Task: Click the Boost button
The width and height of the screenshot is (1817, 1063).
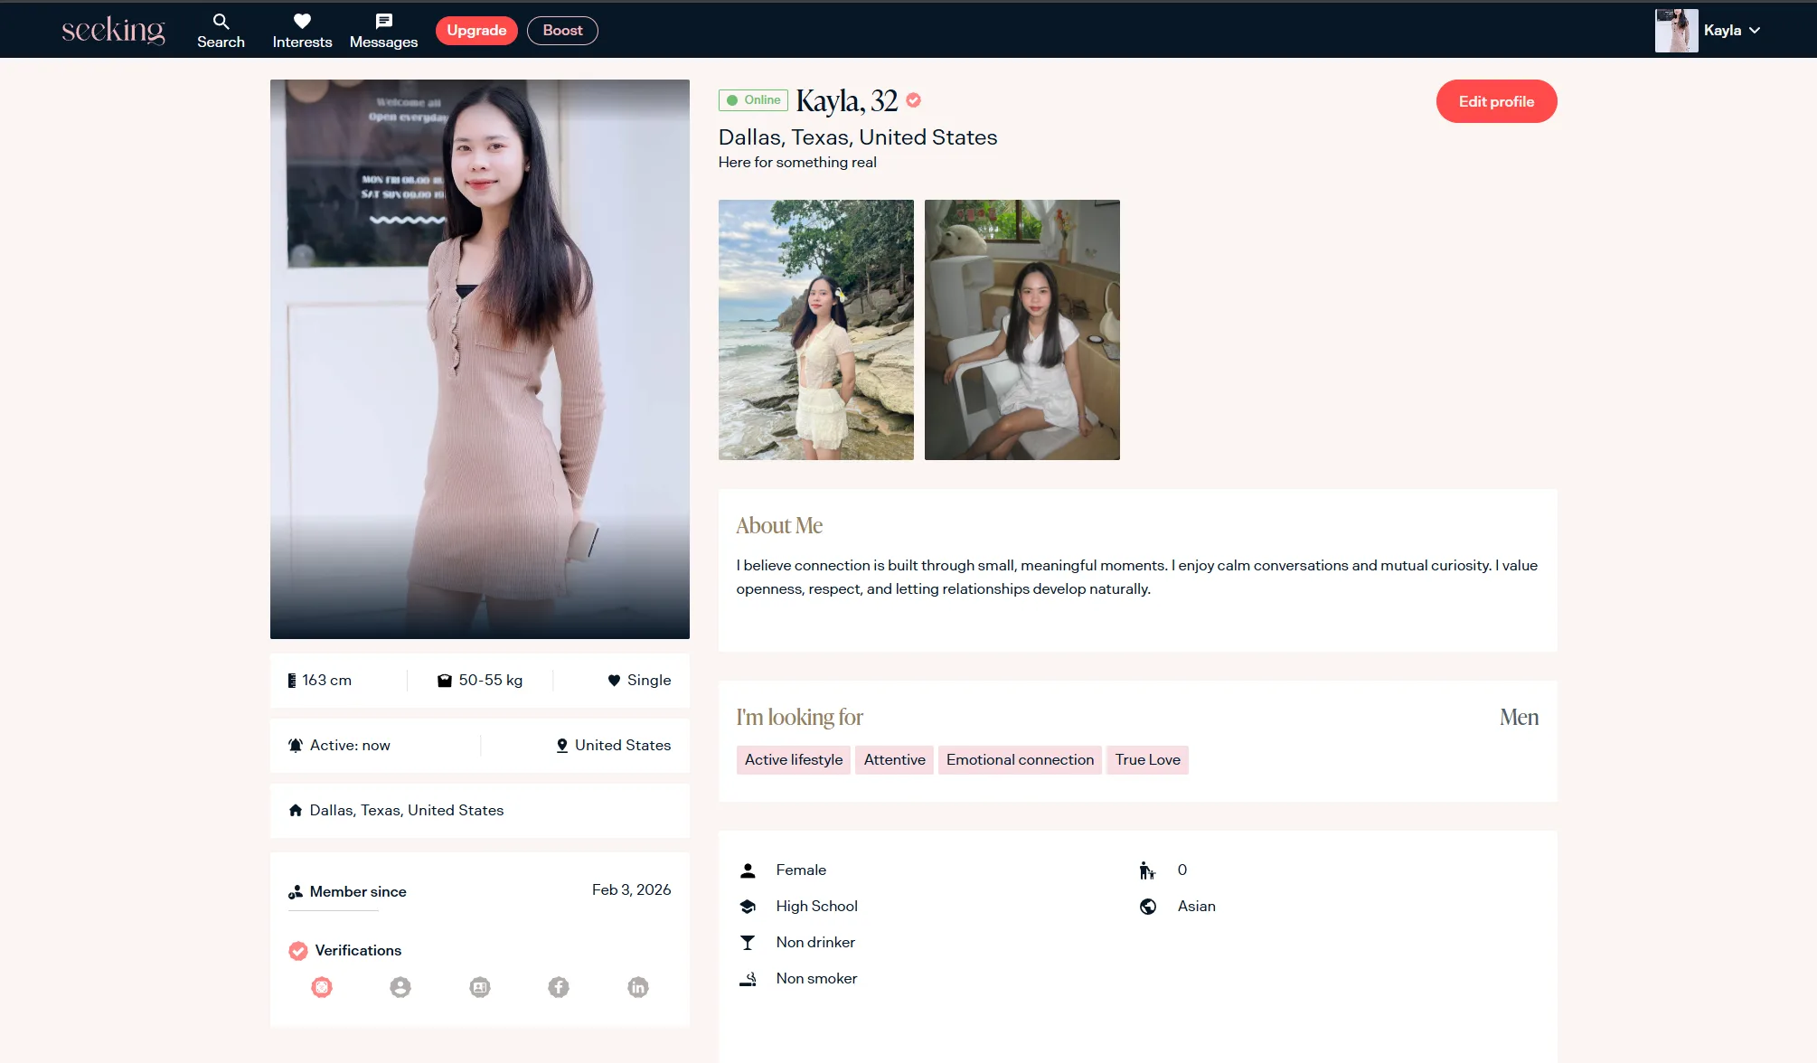Action: point(562,31)
